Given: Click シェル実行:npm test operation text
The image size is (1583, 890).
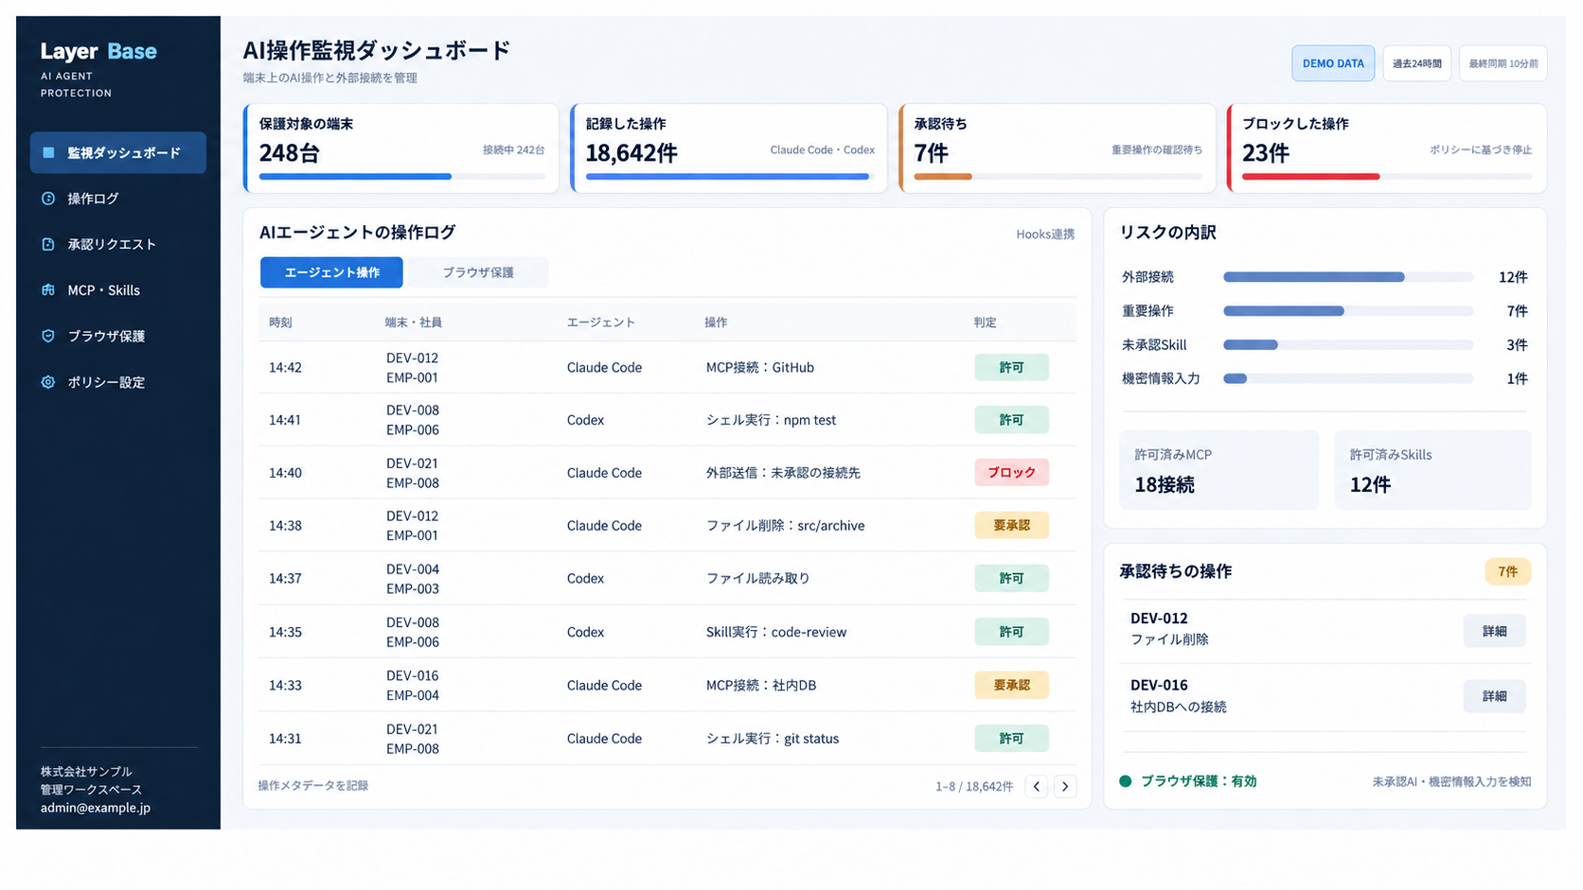Looking at the screenshot, I should pyautogui.click(x=772, y=420).
